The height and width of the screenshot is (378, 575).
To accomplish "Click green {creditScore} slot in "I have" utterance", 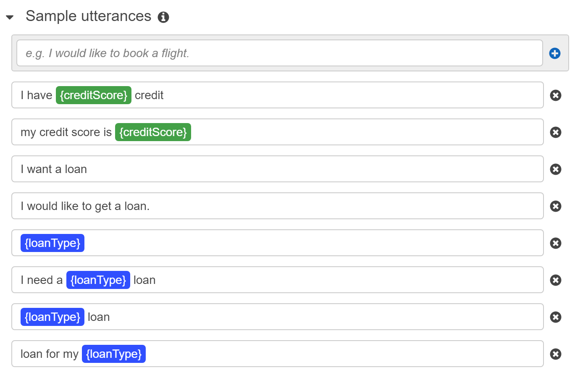I will [93, 95].
